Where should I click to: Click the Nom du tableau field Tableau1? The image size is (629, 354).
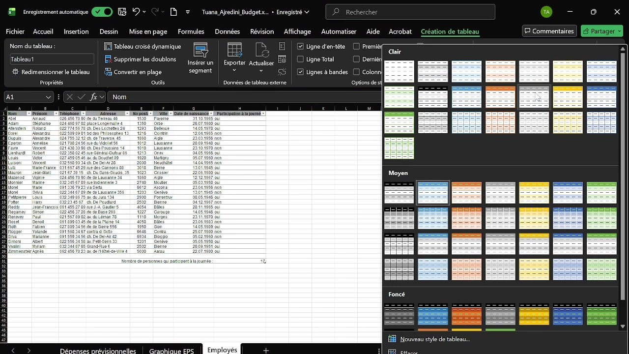pos(52,59)
